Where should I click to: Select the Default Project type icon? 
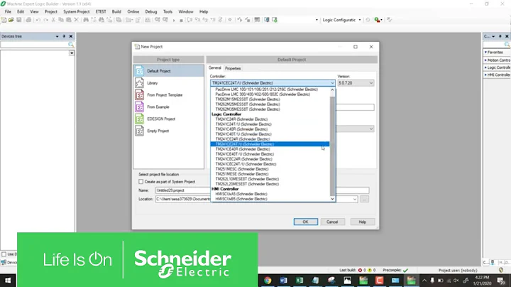(x=140, y=71)
